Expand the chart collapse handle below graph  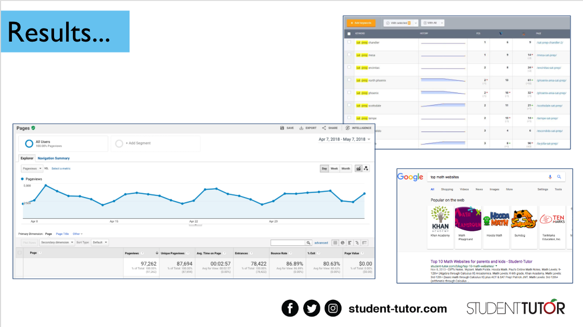click(196, 225)
